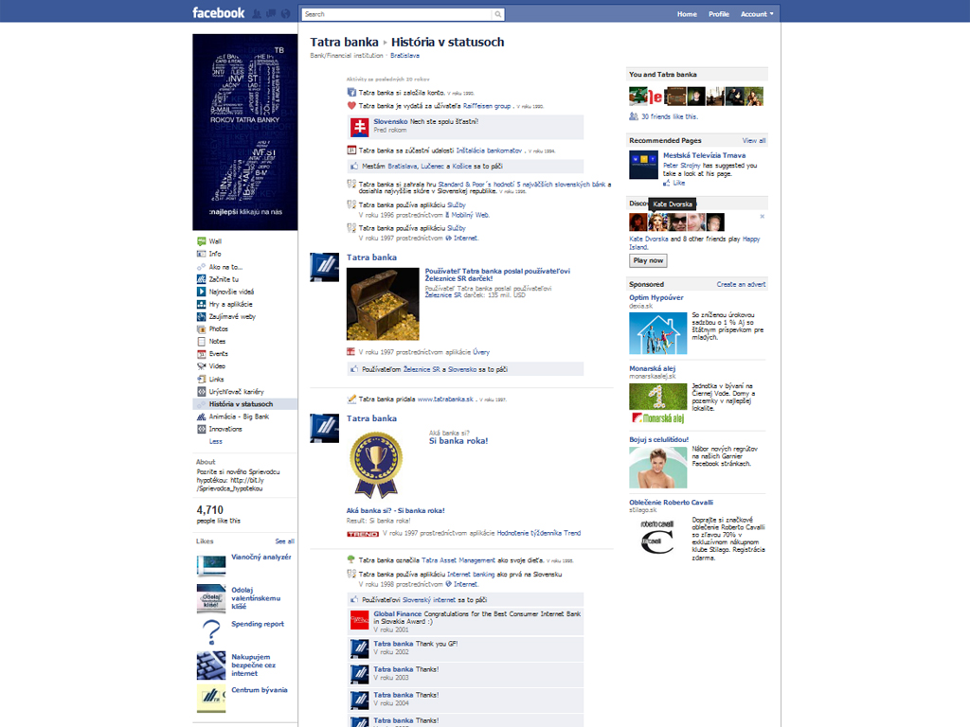Click the Urýchľovač kariéry sidebar icon
The image size is (970, 727).
click(x=201, y=391)
